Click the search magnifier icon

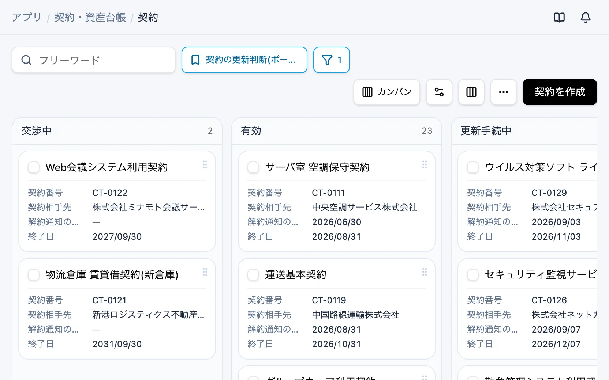tap(26, 60)
